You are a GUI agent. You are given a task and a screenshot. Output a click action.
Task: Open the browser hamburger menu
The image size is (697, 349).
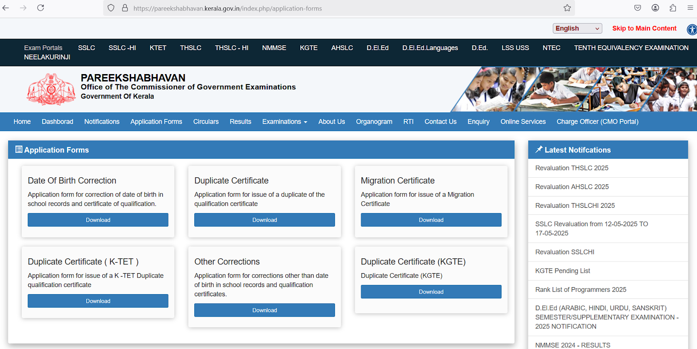point(690,8)
